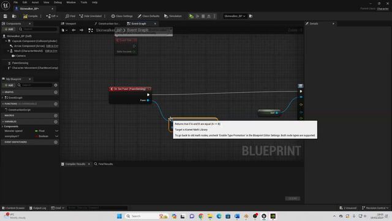The width and height of the screenshot is (392, 221).
Task: Open the Diff dropdown
Action: (52, 16)
